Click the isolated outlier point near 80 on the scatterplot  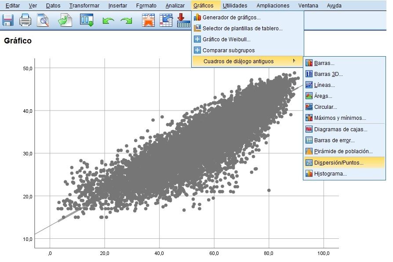[x=269, y=190]
